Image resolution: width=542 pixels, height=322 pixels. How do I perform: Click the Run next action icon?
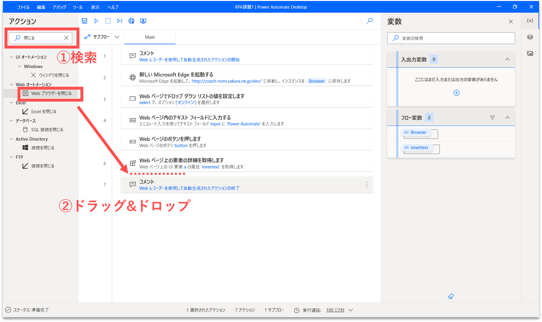[x=120, y=21]
